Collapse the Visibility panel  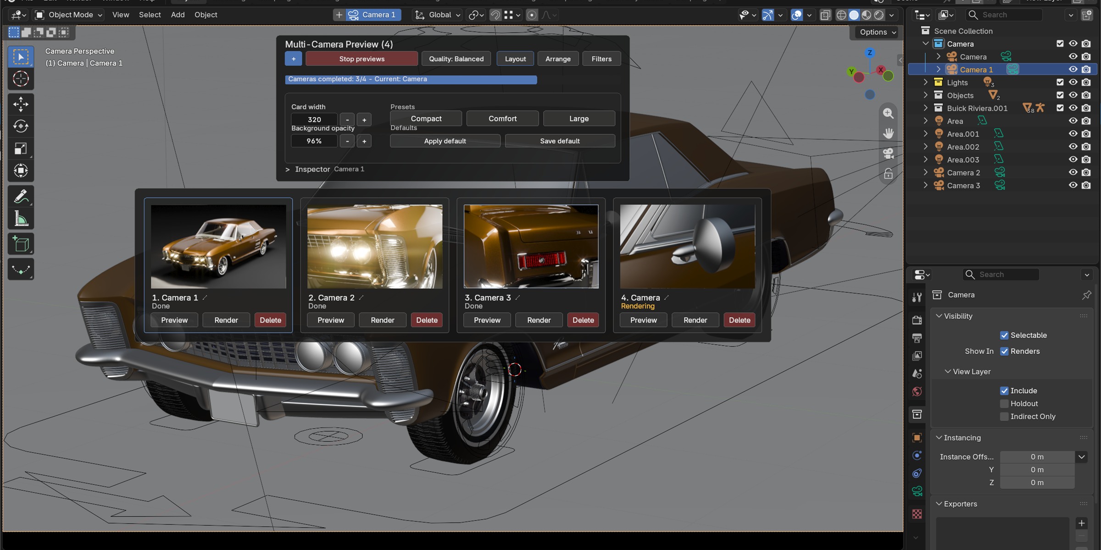pyautogui.click(x=939, y=316)
